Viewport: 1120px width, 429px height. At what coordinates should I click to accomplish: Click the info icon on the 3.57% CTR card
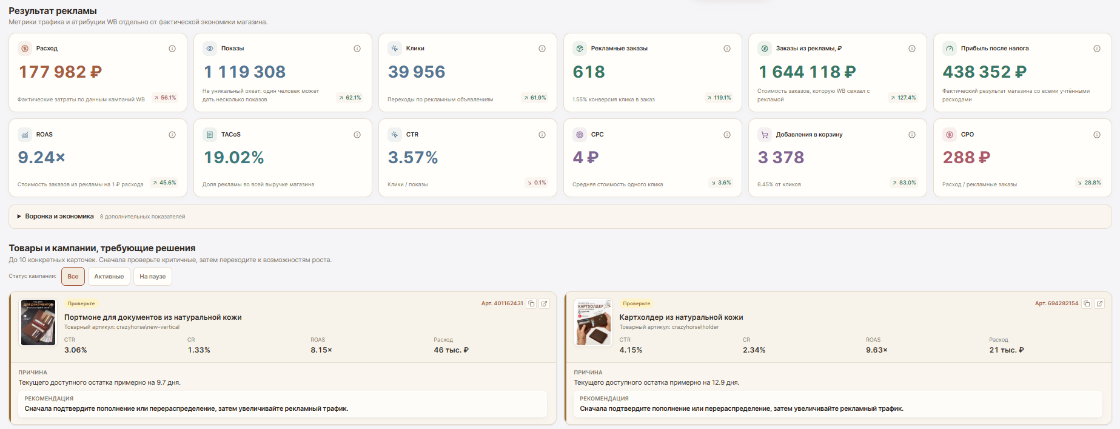[542, 135]
